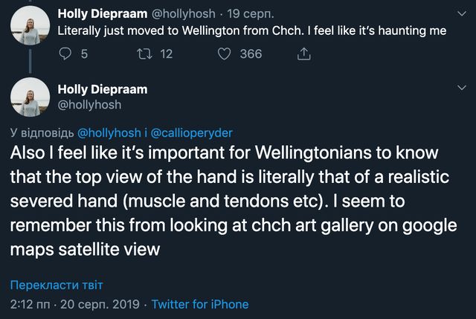Click Holly Diepraam name in first tweet

click(x=103, y=14)
